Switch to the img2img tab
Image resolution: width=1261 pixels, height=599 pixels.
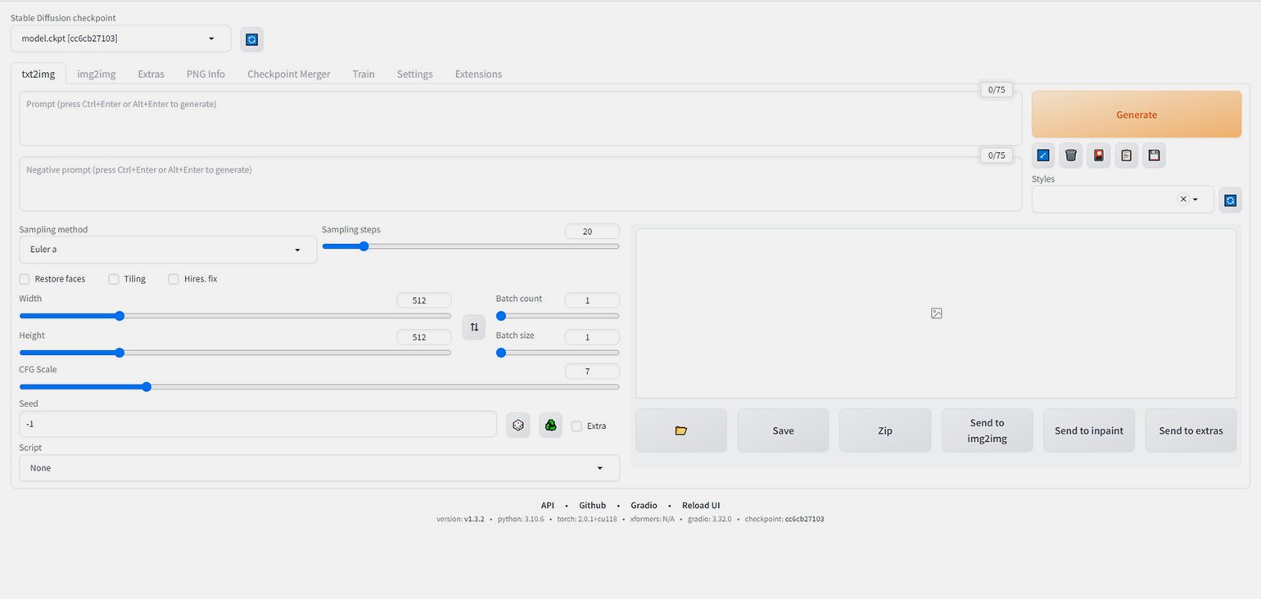click(96, 74)
